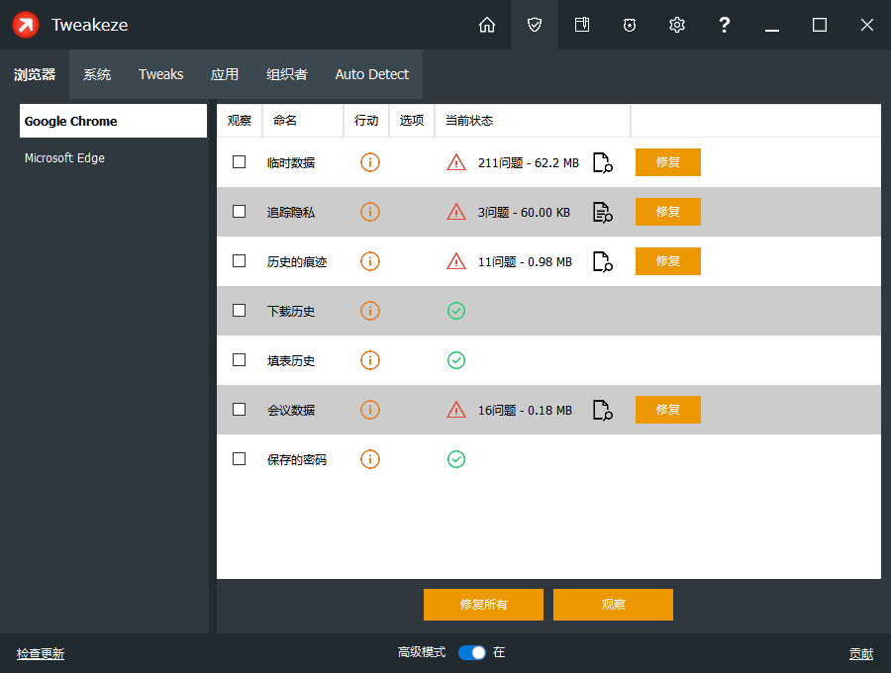Viewport: 891px width, 673px height.
Task: Open 检查更新 check updates link
Action: click(x=41, y=653)
